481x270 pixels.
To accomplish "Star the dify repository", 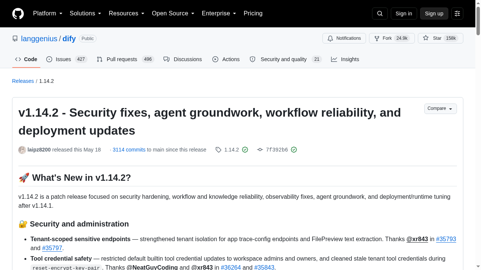I will 440,38.
